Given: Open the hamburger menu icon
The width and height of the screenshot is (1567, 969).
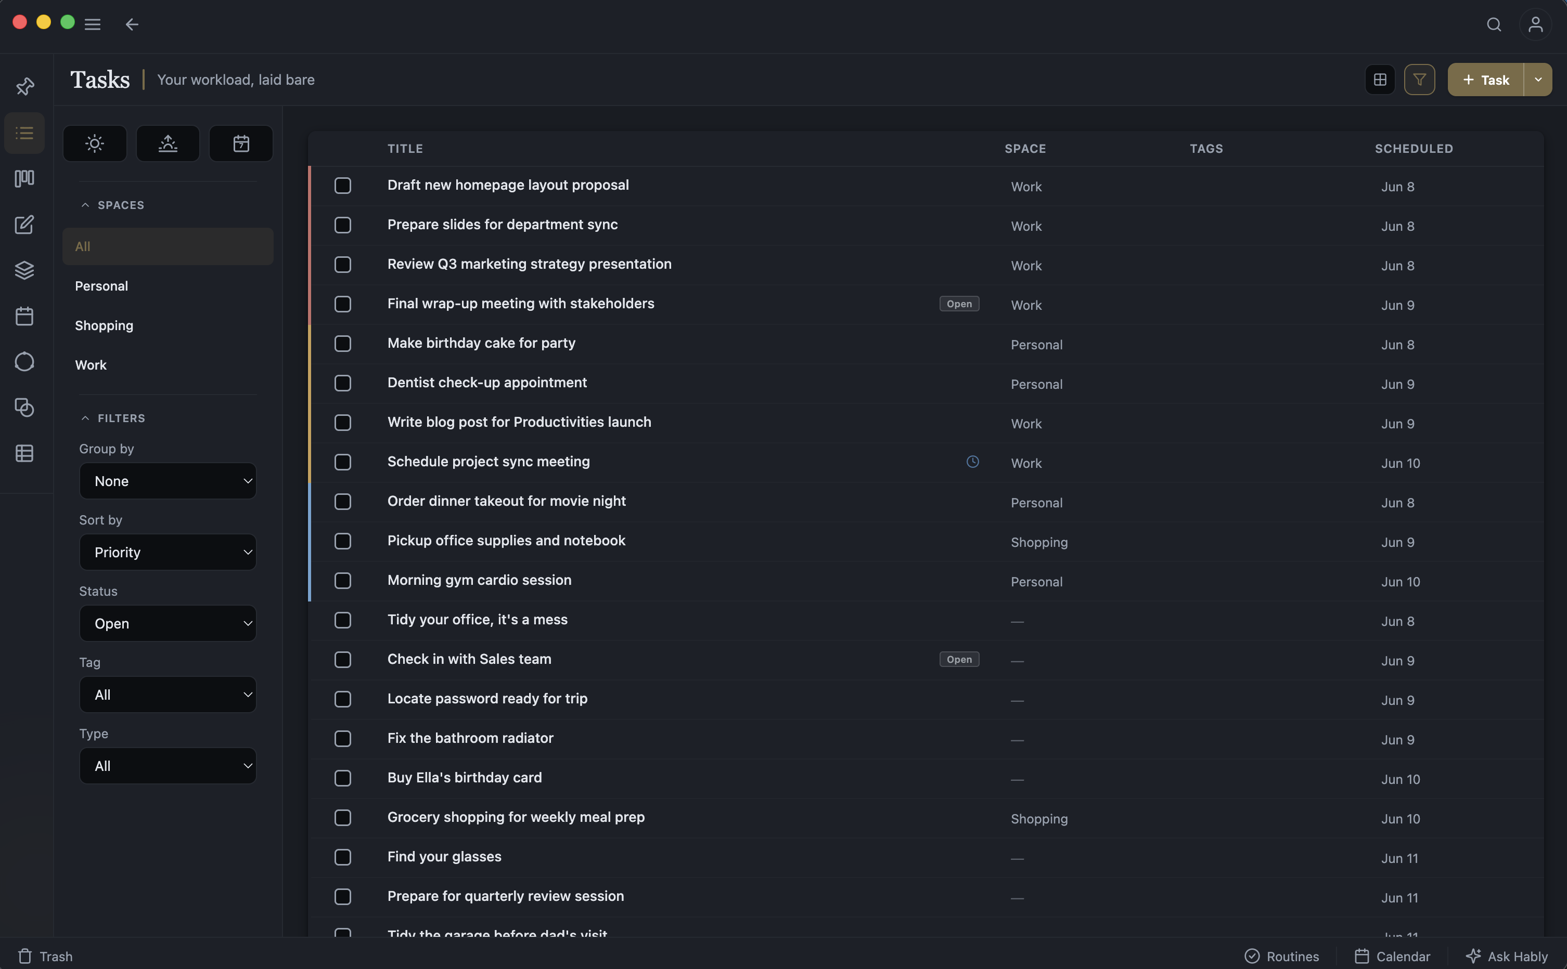Looking at the screenshot, I should click(92, 24).
